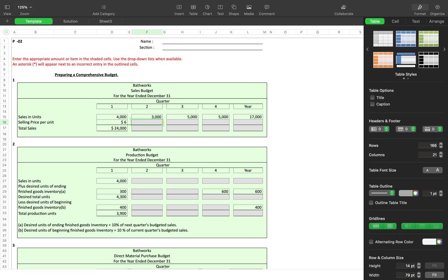Apply the green table style thumbnail
The image size is (448, 280).
coord(428,39)
